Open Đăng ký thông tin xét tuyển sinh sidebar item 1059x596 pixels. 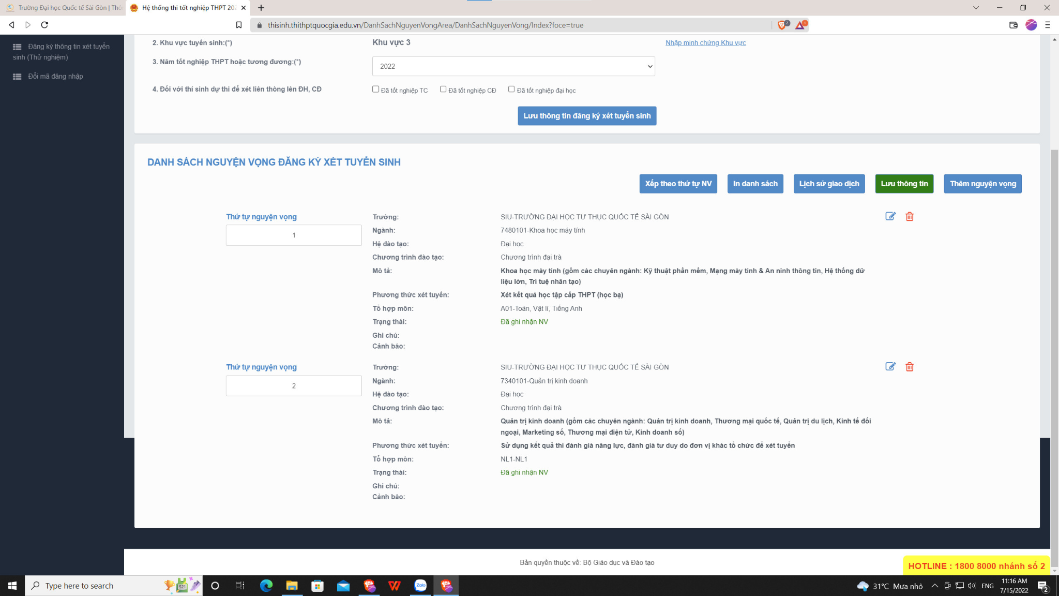(62, 52)
